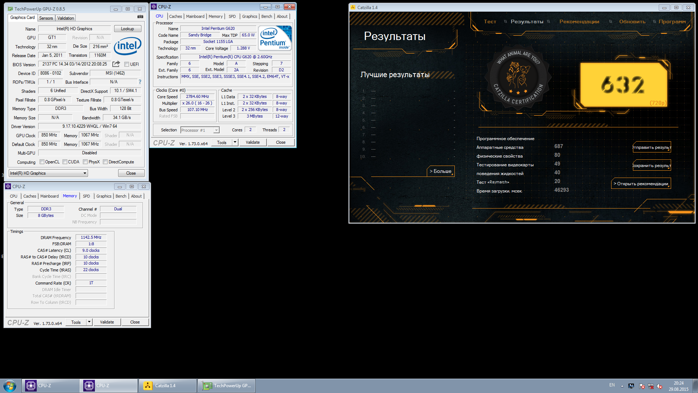Click the Tools button in CPU-Z Memory window
The image size is (698, 393).
[76, 322]
